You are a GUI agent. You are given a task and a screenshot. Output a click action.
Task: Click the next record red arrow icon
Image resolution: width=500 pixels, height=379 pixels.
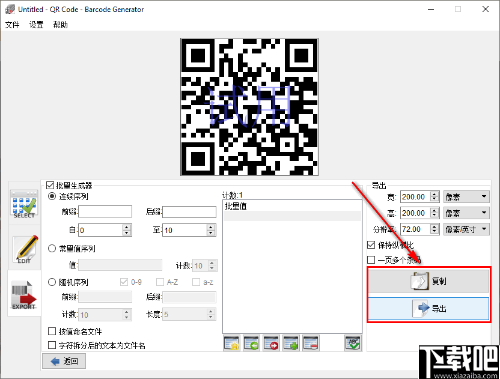(271, 342)
